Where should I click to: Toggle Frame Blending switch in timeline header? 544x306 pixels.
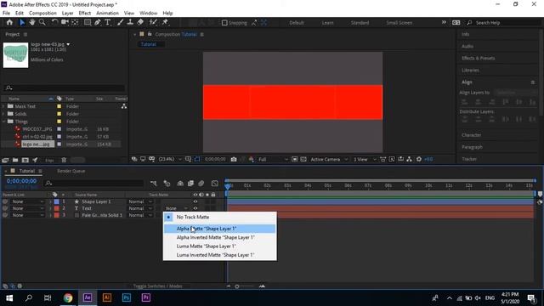tap(190, 184)
